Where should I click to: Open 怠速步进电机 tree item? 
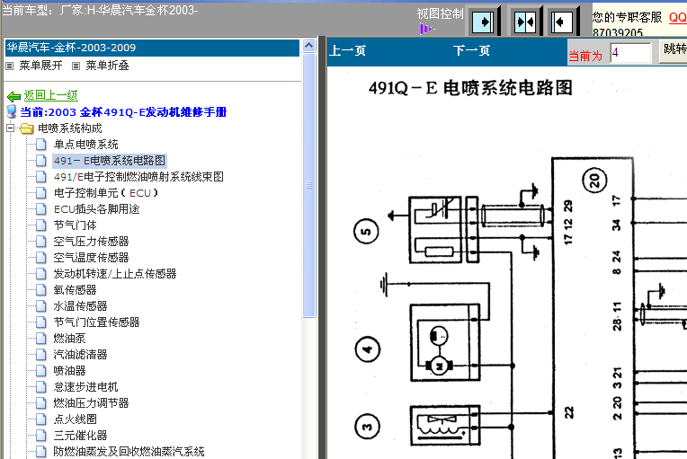click(x=86, y=387)
